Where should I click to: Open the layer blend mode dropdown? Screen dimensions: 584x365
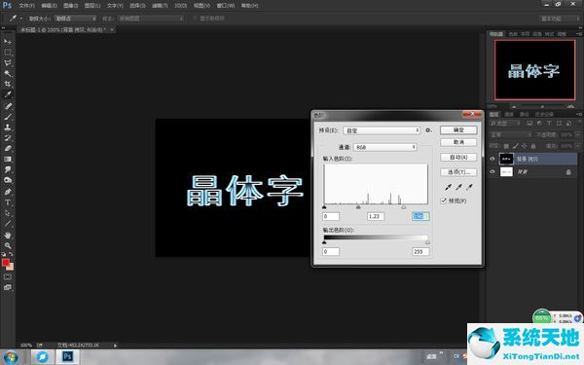tap(511, 134)
